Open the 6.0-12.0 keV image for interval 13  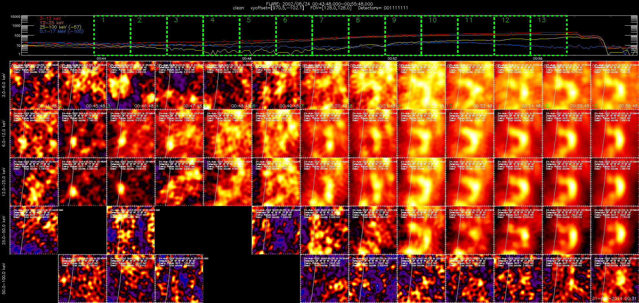coord(615,133)
